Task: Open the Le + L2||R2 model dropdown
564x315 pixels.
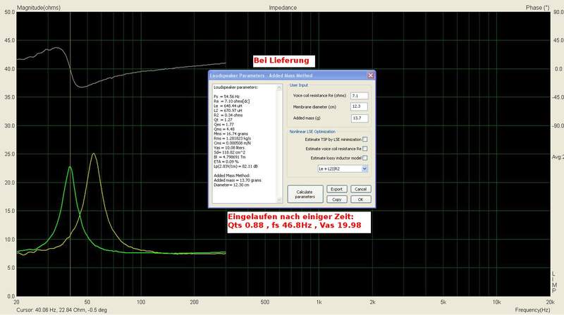Action: pos(364,169)
